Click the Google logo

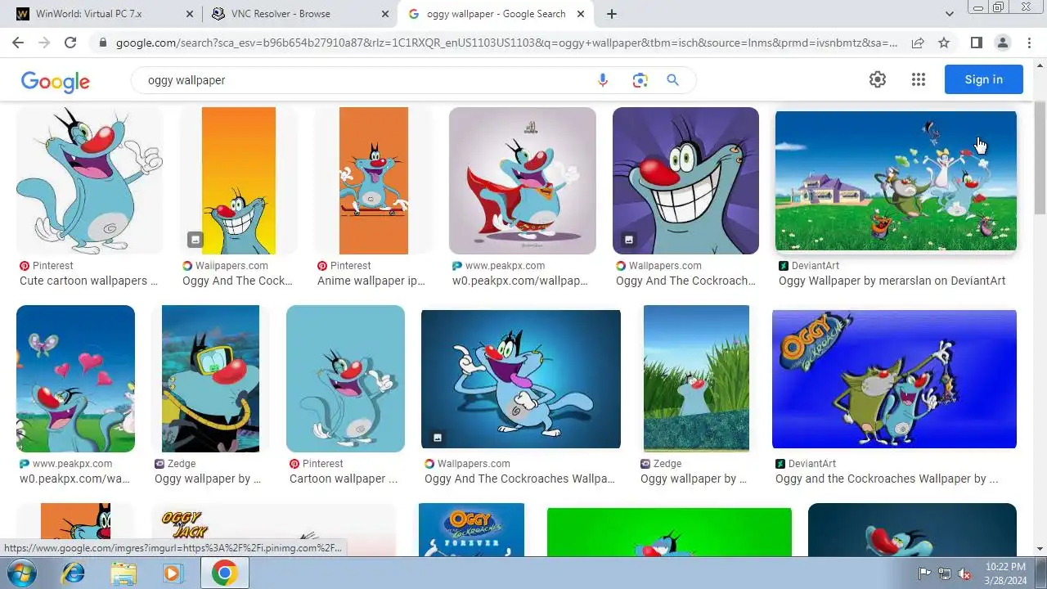tap(56, 81)
